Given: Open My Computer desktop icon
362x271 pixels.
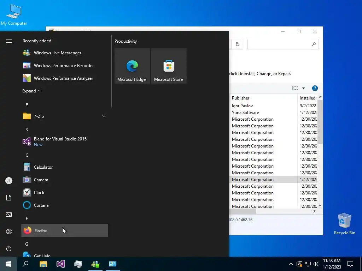Looking at the screenshot, I should [x=14, y=15].
